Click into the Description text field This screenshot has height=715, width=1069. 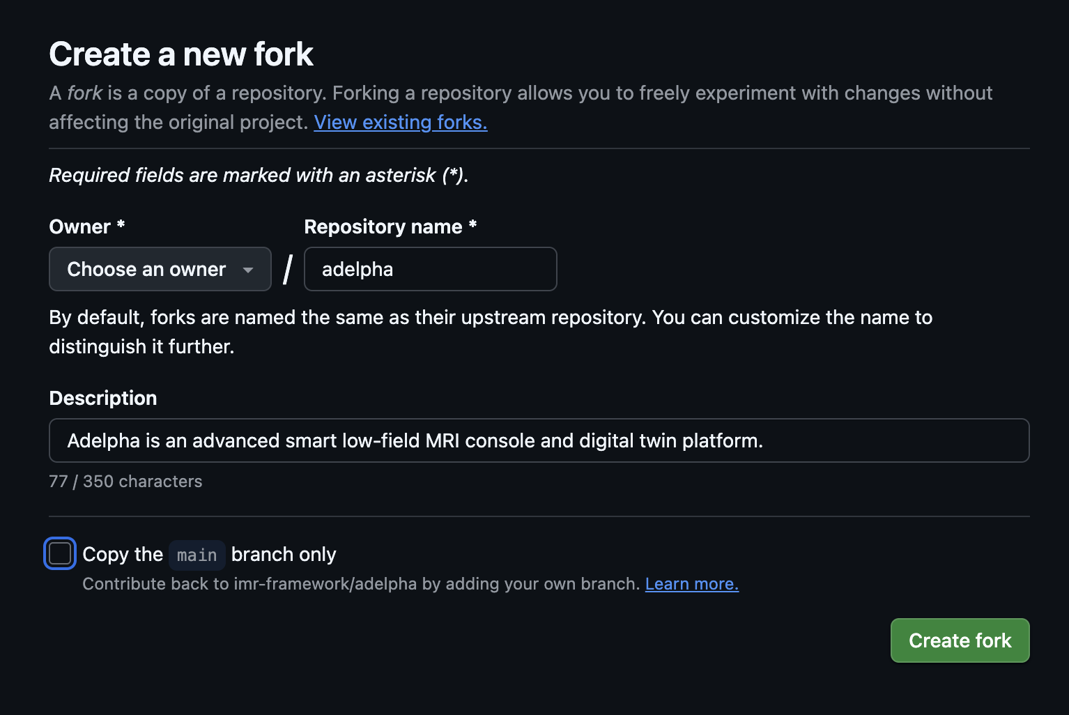click(539, 440)
